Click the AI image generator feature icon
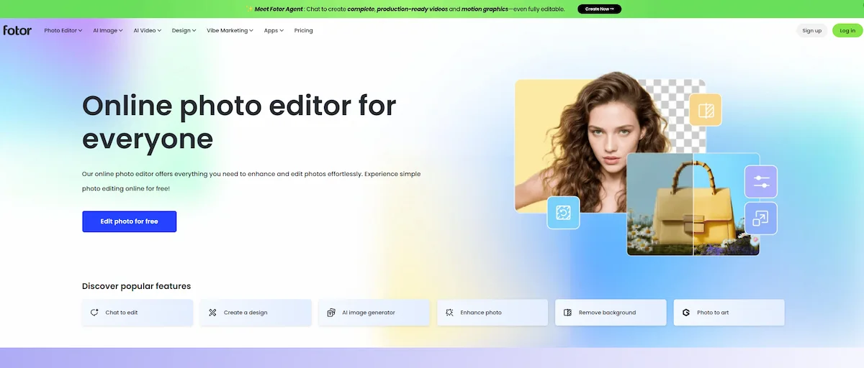The width and height of the screenshot is (864, 368). tap(331, 313)
